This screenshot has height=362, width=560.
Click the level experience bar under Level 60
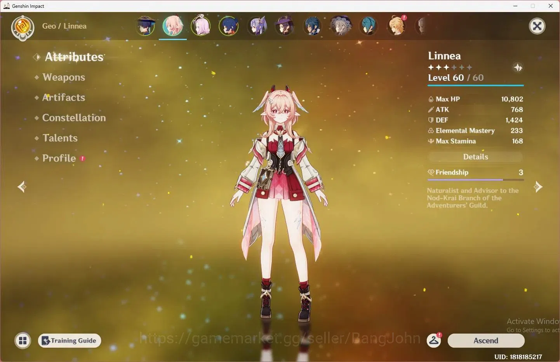(x=475, y=85)
